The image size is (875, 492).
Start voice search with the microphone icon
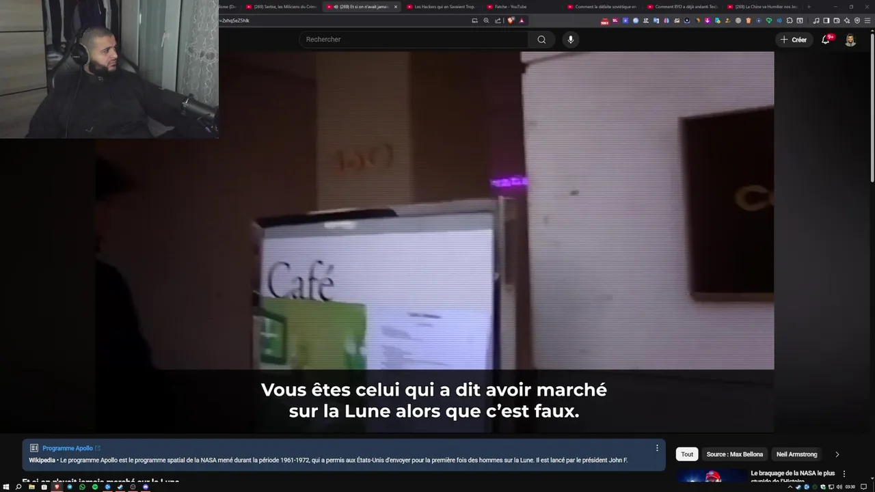point(571,40)
